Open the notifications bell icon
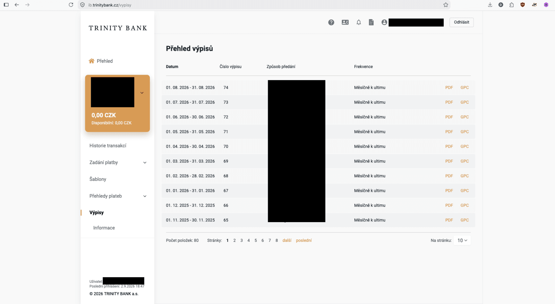 [x=359, y=22]
